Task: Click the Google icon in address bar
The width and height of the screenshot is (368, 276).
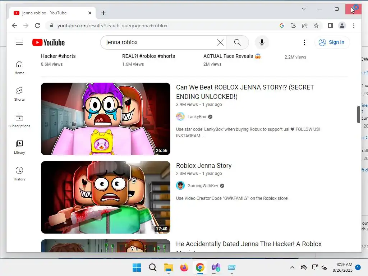Action: 282,26
